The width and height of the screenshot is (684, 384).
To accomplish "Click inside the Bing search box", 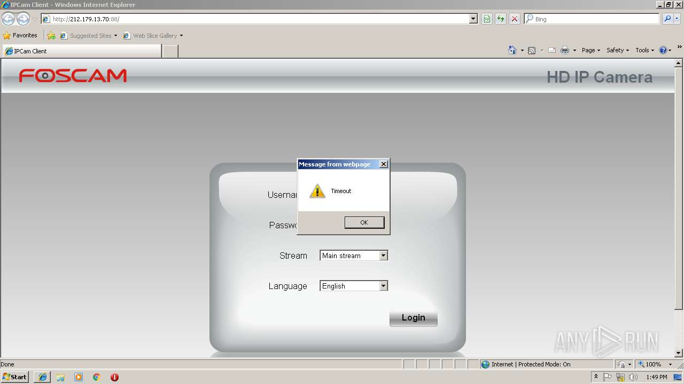I will (593, 19).
